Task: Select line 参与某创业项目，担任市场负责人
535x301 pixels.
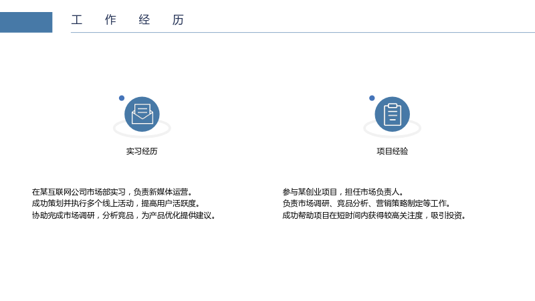Action: [343, 192]
